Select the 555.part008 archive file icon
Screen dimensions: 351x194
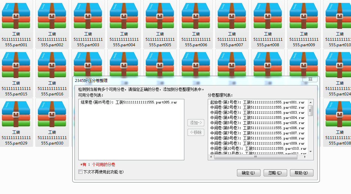click(268, 16)
